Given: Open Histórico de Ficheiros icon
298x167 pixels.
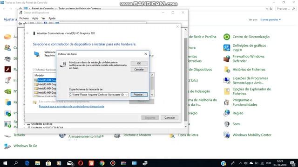Looking at the screenshot, I should click(227, 70).
